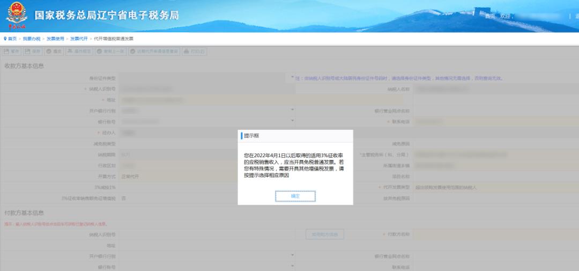Click the 参照上一张 toolbar button

pos(111,52)
